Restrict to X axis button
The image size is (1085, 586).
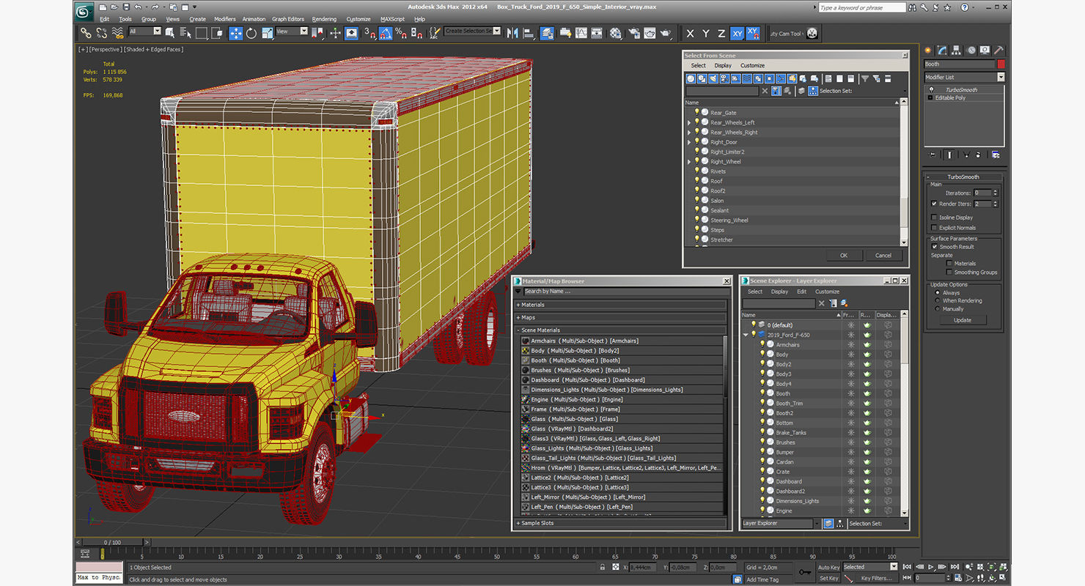pyautogui.click(x=690, y=33)
